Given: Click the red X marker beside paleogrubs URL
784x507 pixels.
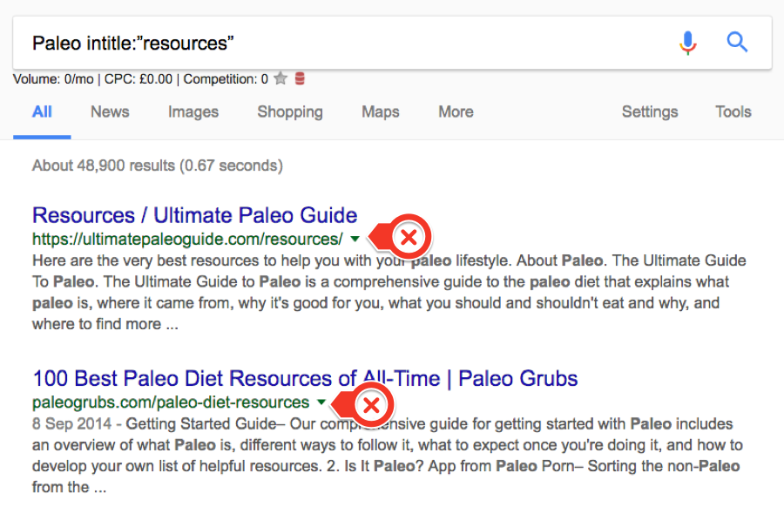Looking at the screenshot, I should pyautogui.click(x=371, y=404).
